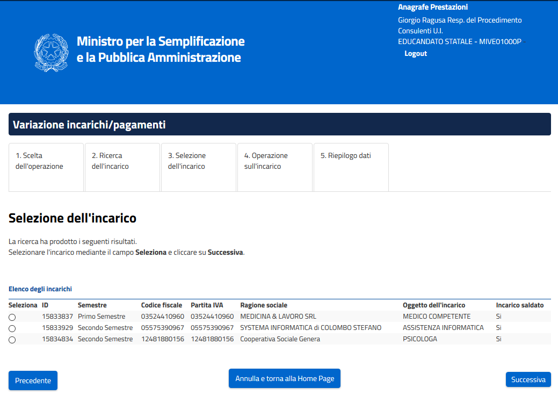Screen dimensions: 558x395
Task: Switch to 'Selezione dell'incarico' tab
Action: [199, 167]
